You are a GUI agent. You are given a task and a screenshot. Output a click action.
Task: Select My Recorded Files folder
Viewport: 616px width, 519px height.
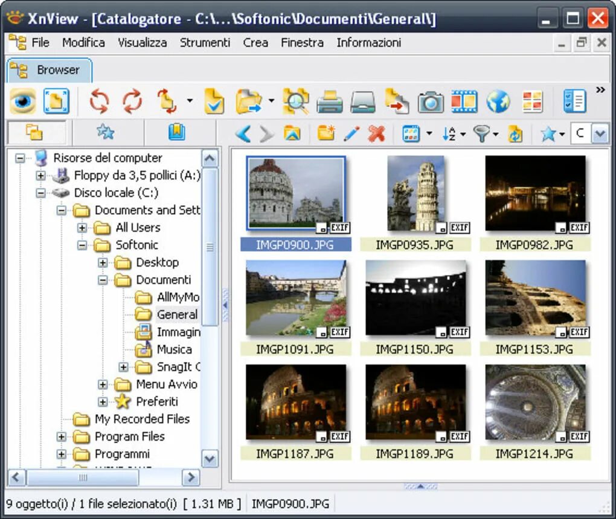point(142,419)
